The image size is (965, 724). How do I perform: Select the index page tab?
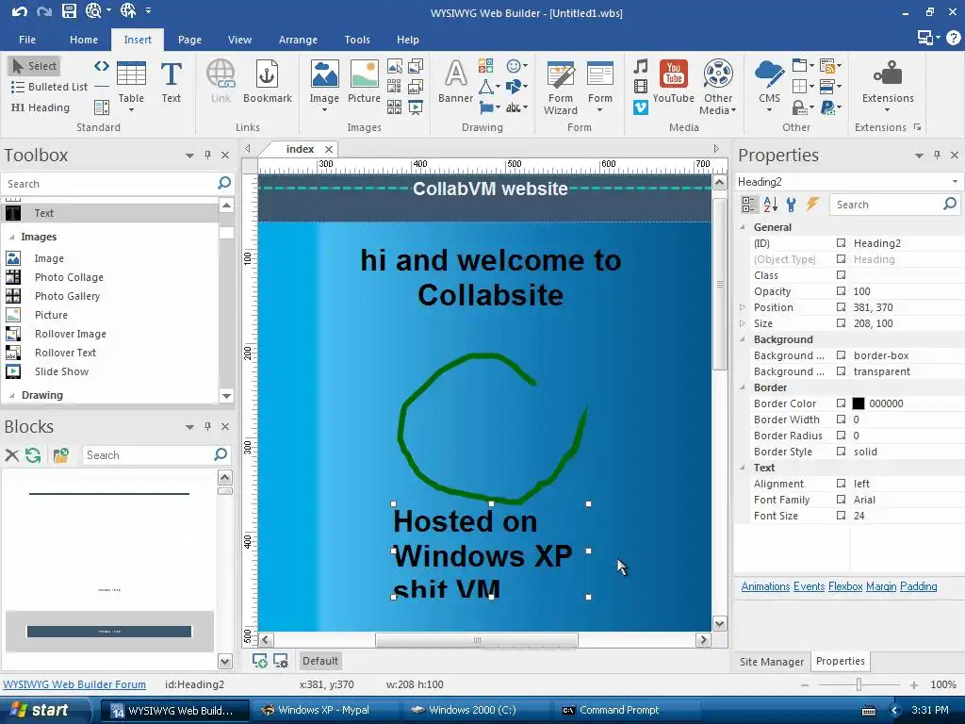(300, 149)
